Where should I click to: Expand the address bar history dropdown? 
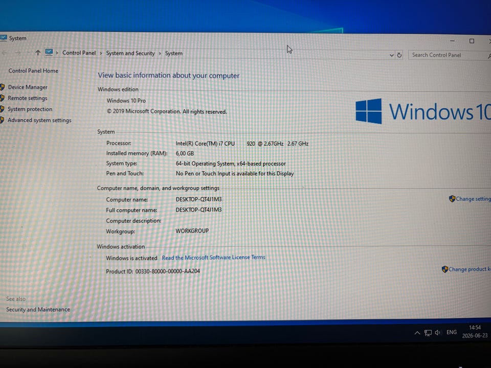[391, 55]
